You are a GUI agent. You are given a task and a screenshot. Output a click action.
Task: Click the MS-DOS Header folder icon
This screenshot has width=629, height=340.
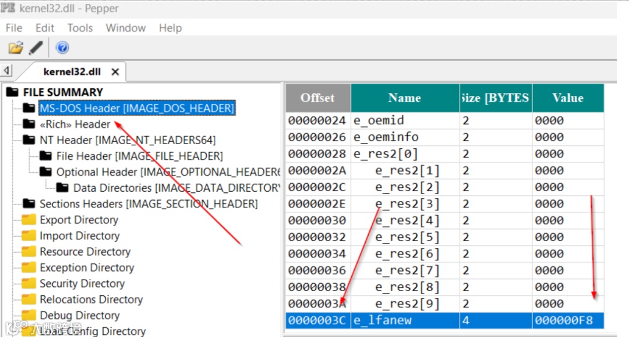[29, 108]
